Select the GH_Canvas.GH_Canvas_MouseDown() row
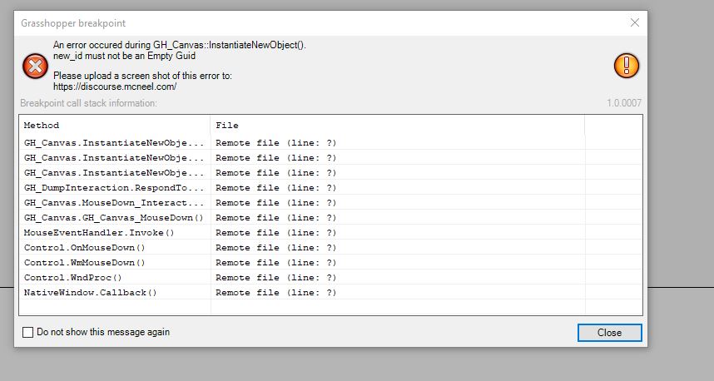714x381 pixels. (x=113, y=218)
